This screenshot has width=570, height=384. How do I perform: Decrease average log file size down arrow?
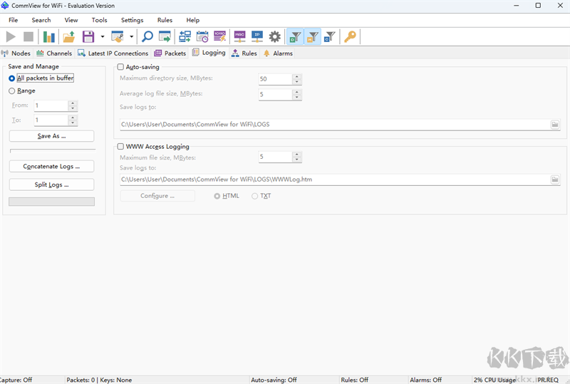tap(297, 97)
